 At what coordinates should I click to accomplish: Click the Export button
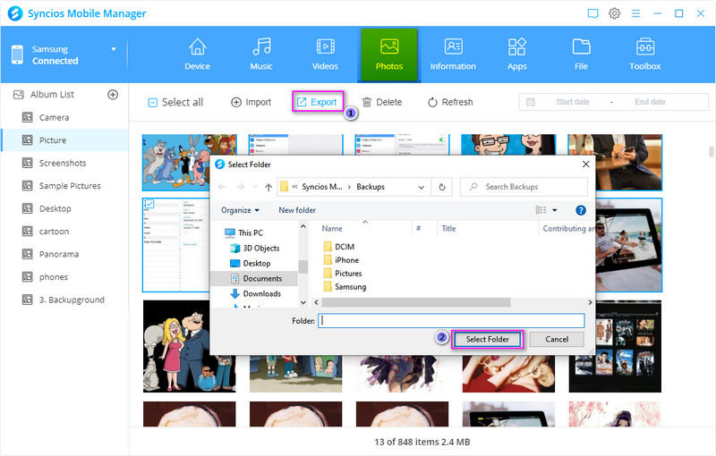tap(318, 102)
